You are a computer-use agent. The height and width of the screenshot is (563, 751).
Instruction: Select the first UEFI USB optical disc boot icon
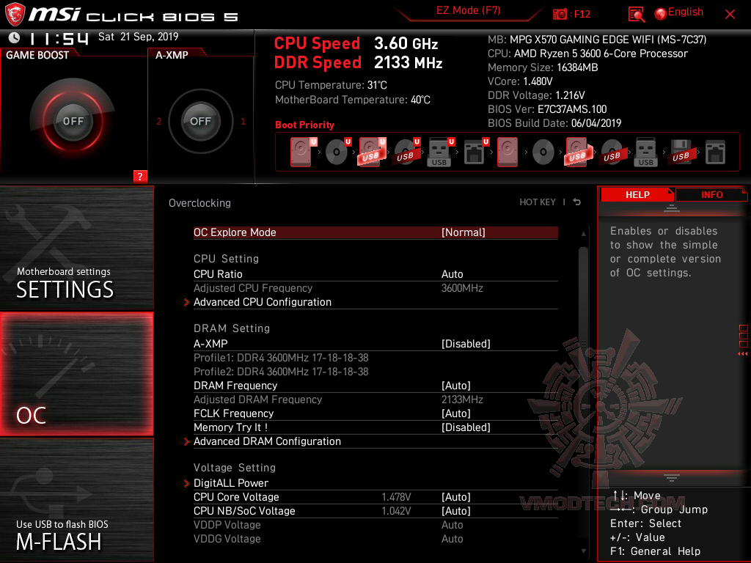(x=406, y=152)
